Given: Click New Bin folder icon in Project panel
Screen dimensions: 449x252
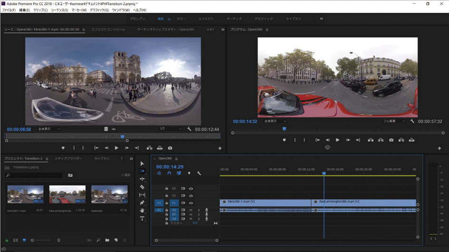Looking at the screenshot, I should 107,240.
